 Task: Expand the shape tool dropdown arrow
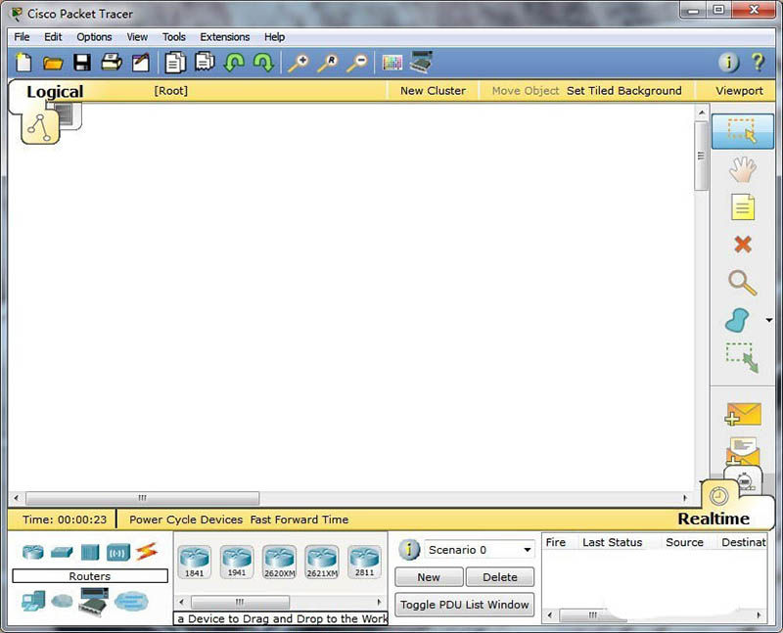769,320
